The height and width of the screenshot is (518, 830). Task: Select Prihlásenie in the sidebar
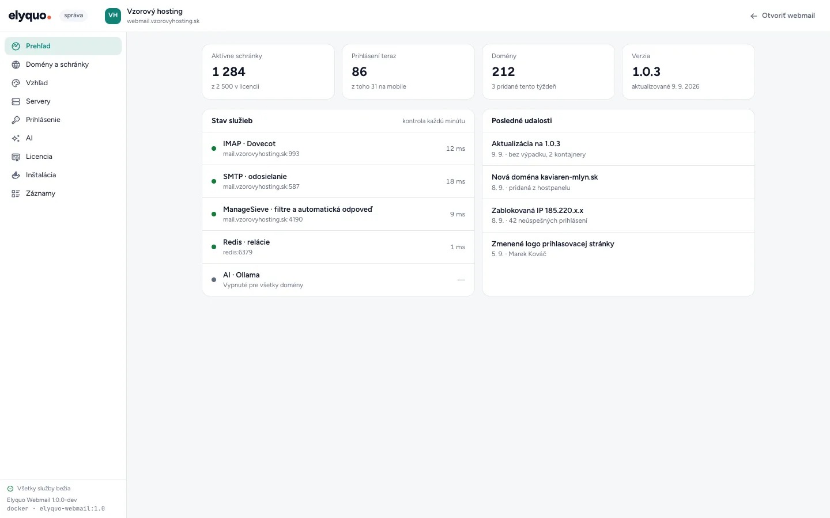(x=63, y=120)
